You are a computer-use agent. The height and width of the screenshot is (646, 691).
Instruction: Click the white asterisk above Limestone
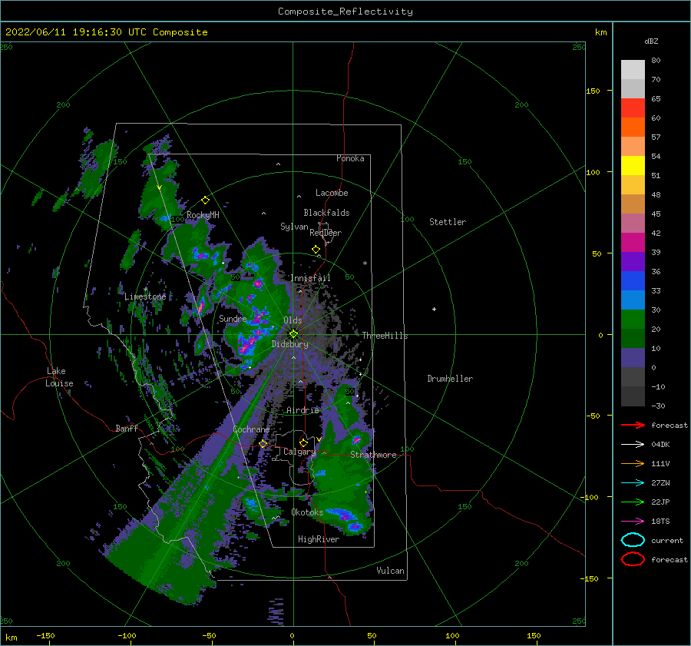tap(145, 290)
